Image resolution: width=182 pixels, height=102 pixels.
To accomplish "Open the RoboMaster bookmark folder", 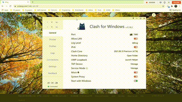I will coord(78,10).
